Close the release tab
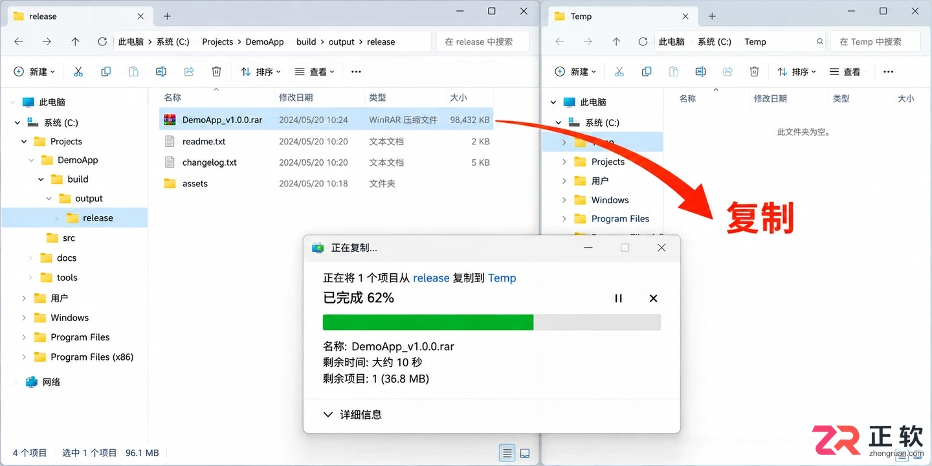This screenshot has height=466, width=932. click(x=141, y=16)
